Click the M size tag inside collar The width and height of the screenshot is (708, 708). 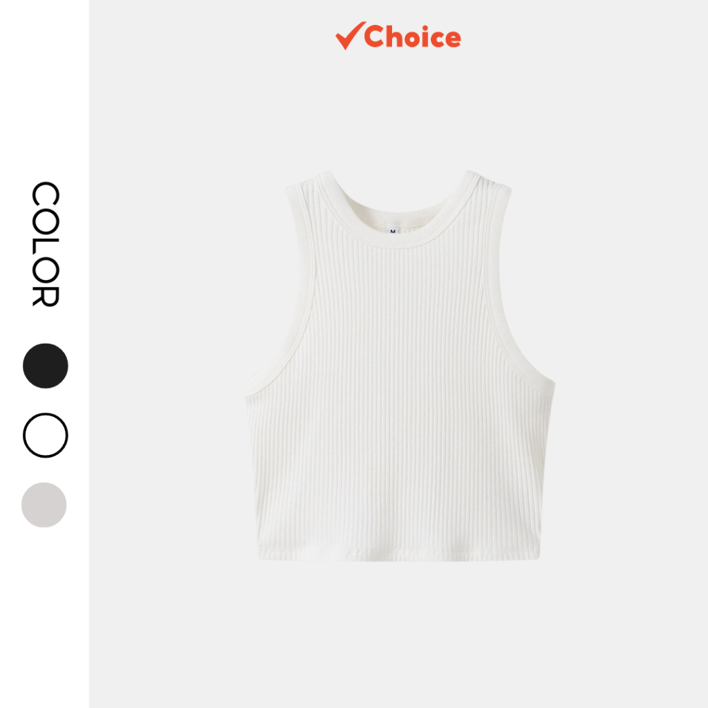coord(393,231)
